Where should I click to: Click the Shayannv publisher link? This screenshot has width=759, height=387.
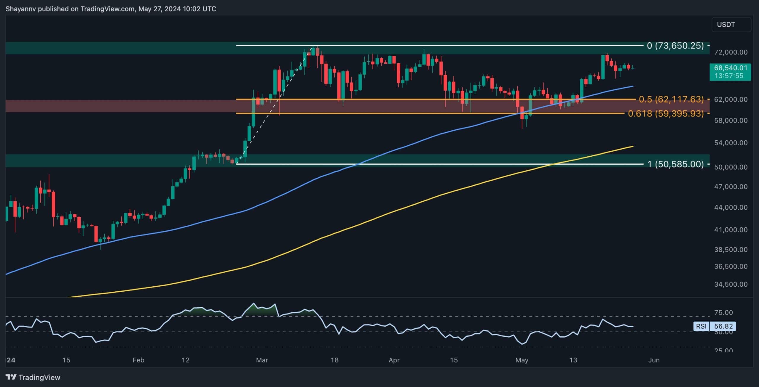21,9
